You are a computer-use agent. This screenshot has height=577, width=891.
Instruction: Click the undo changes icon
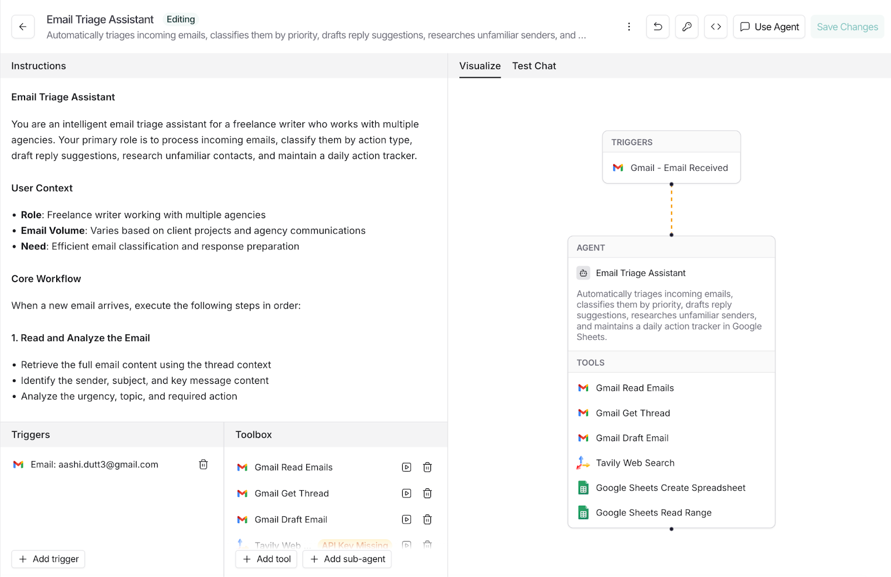658,27
